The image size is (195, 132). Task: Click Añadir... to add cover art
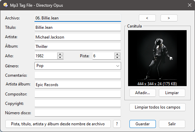click(x=142, y=93)
